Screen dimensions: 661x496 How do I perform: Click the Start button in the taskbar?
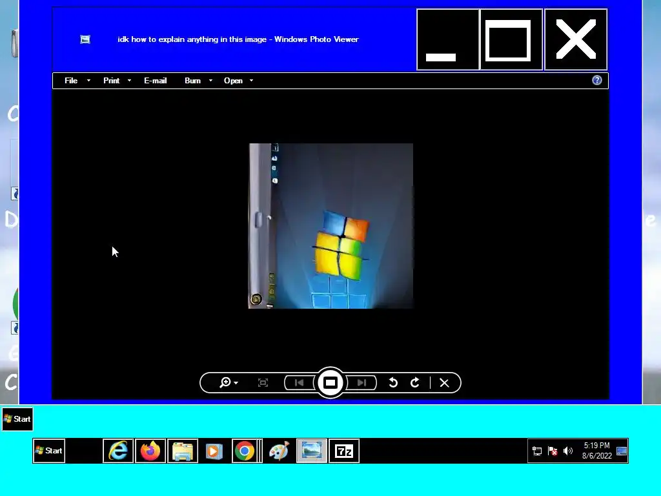[49, 450]
